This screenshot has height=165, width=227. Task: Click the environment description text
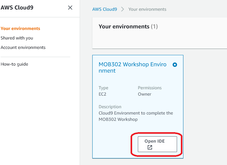click(x=136, y=116)
